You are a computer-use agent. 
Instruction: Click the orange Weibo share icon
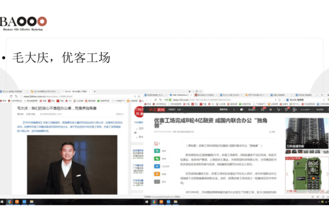(x=157, y=174)
